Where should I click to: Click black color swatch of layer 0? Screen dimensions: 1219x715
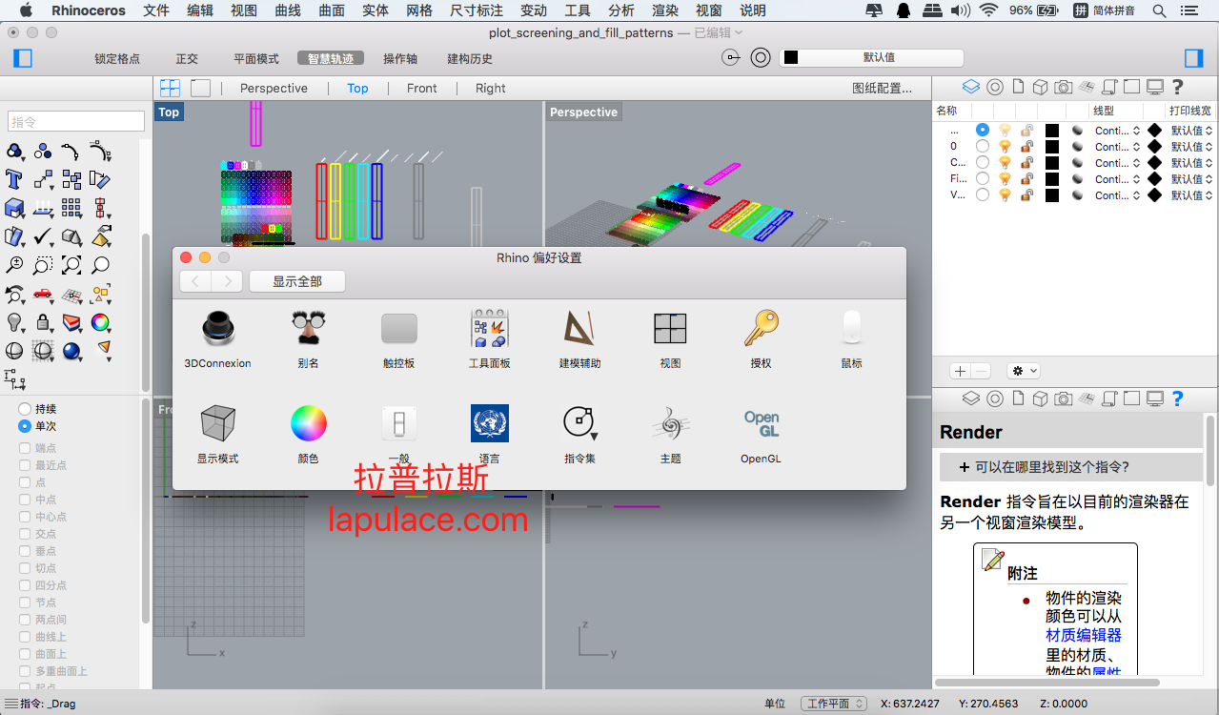tap(1052, 147)
